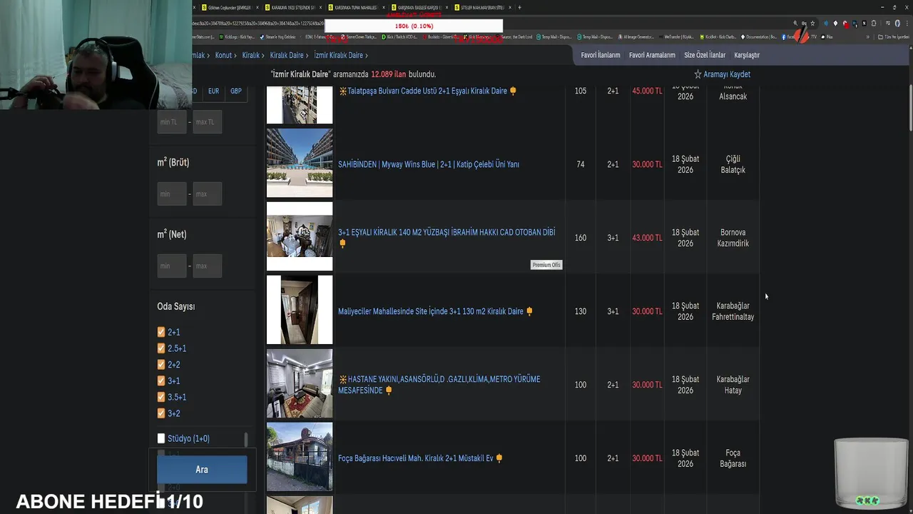Switch to the KARŞIYAKA İSKELESİ KARŞISI browser tab
The width and height of the screenshot is (913, 514).
[x=418, y=7]
